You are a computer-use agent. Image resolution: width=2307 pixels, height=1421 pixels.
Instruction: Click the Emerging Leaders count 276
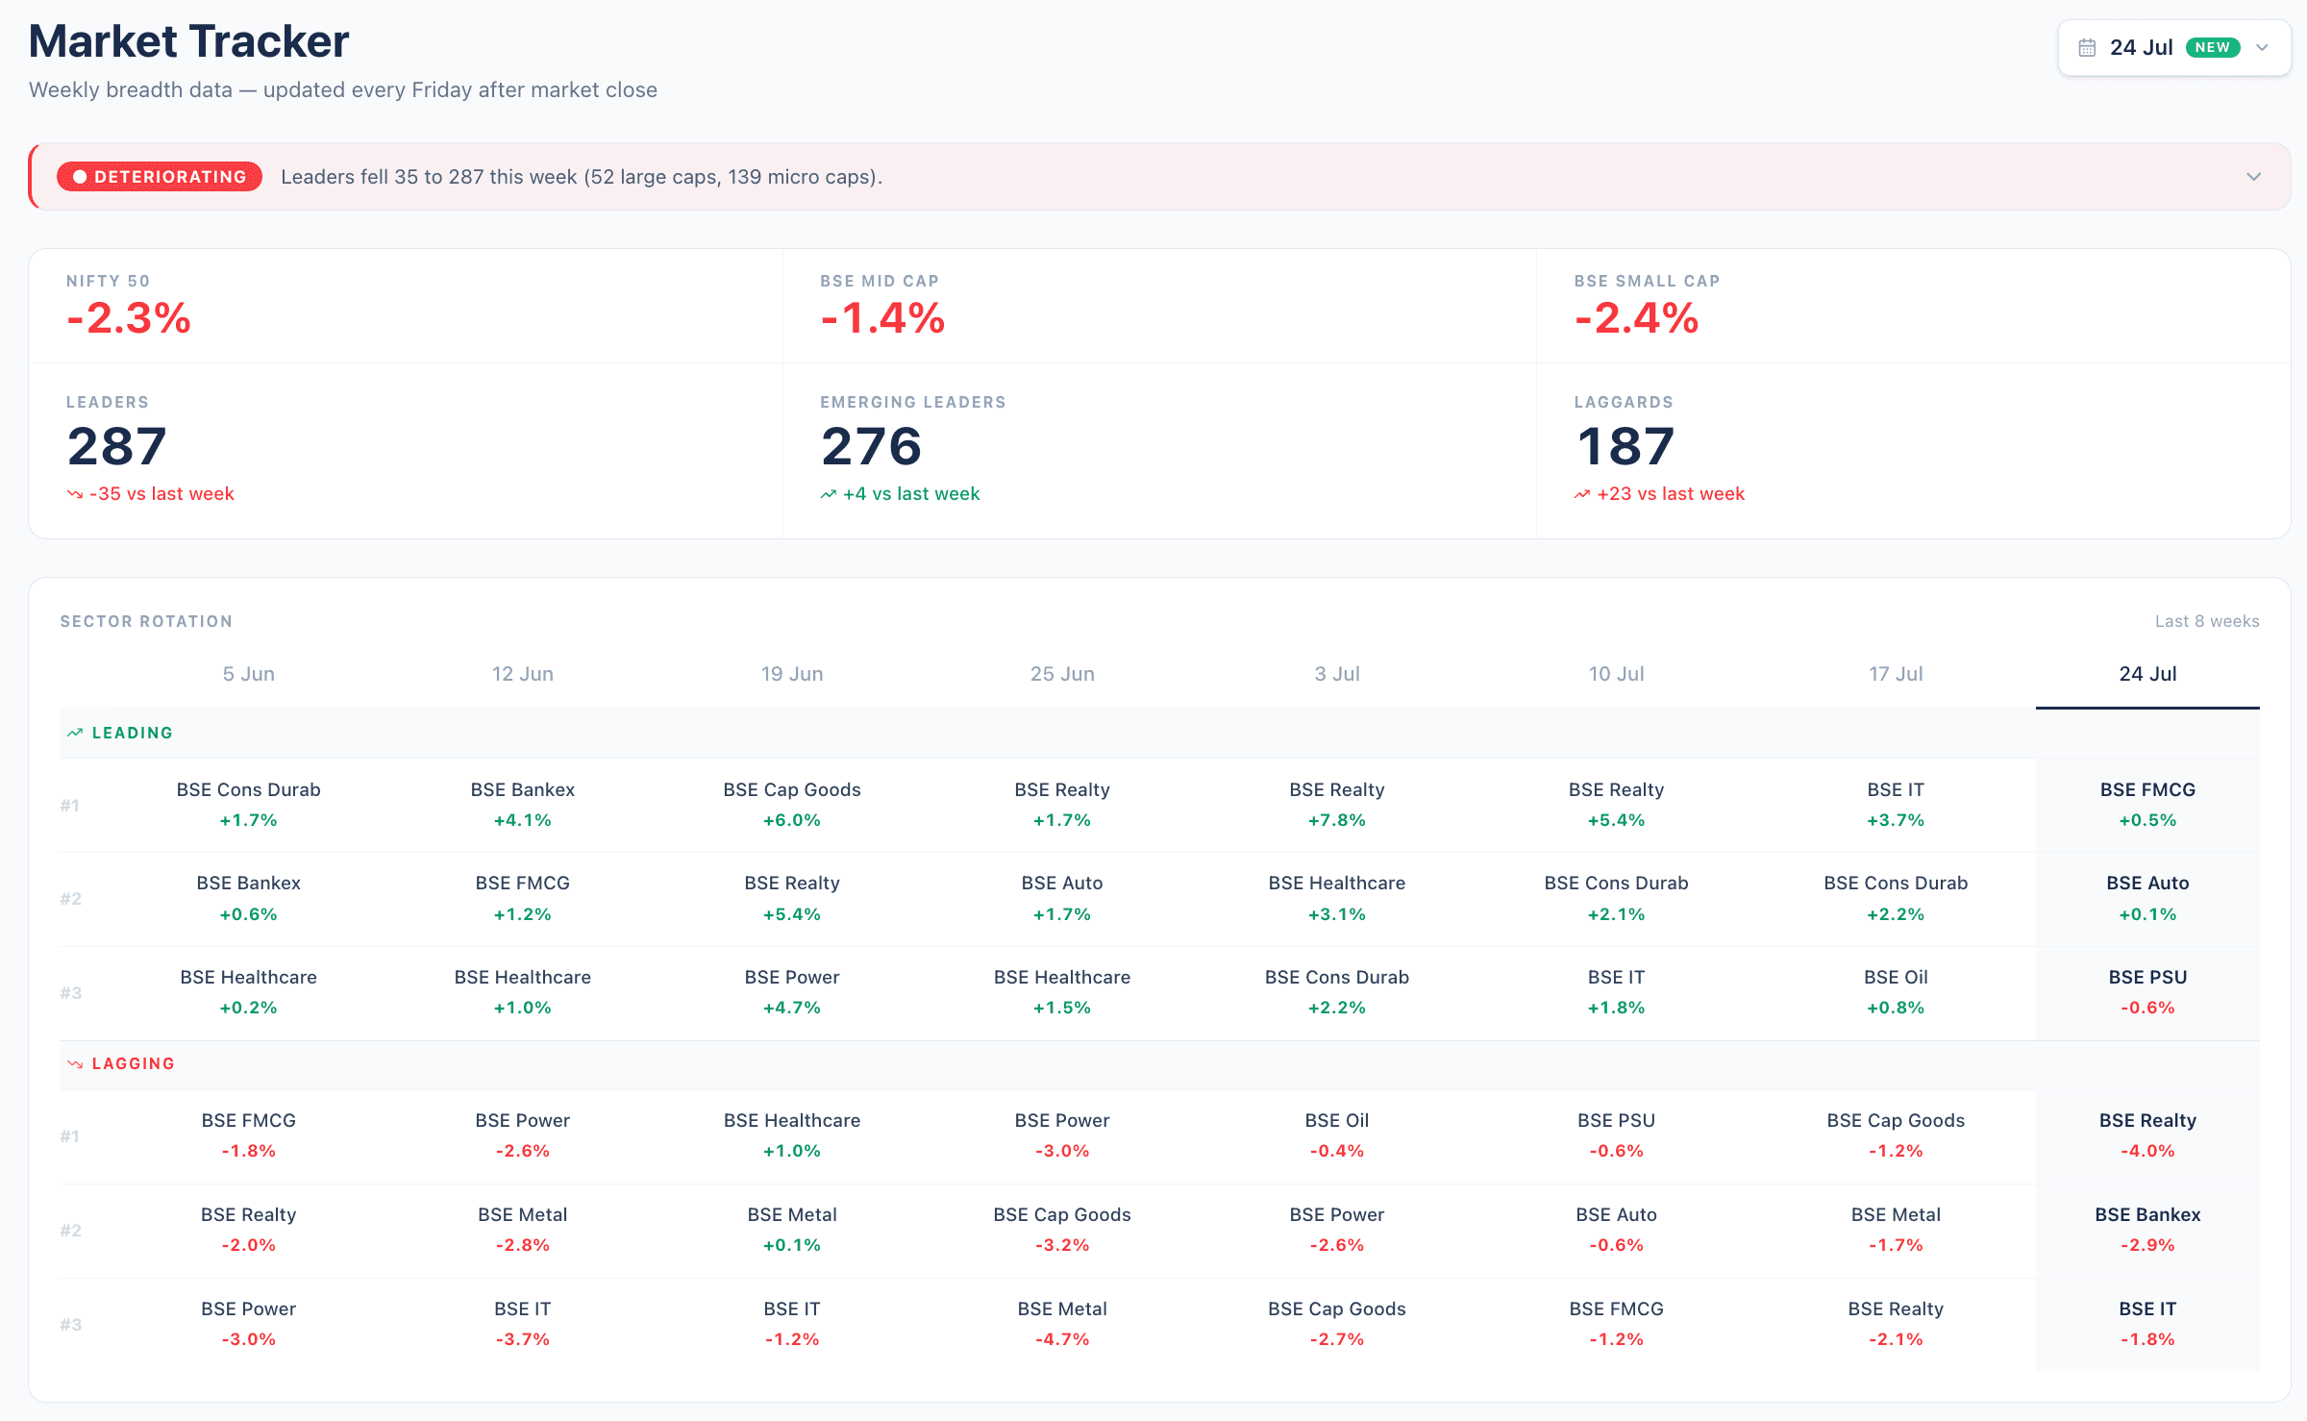871,446
